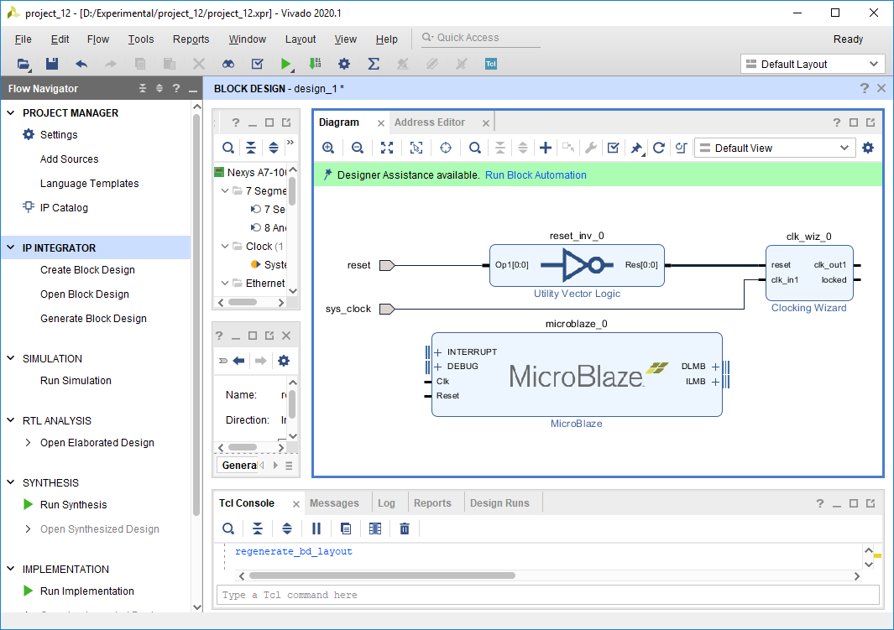Click the Run Block Automation link

point(536,174)
